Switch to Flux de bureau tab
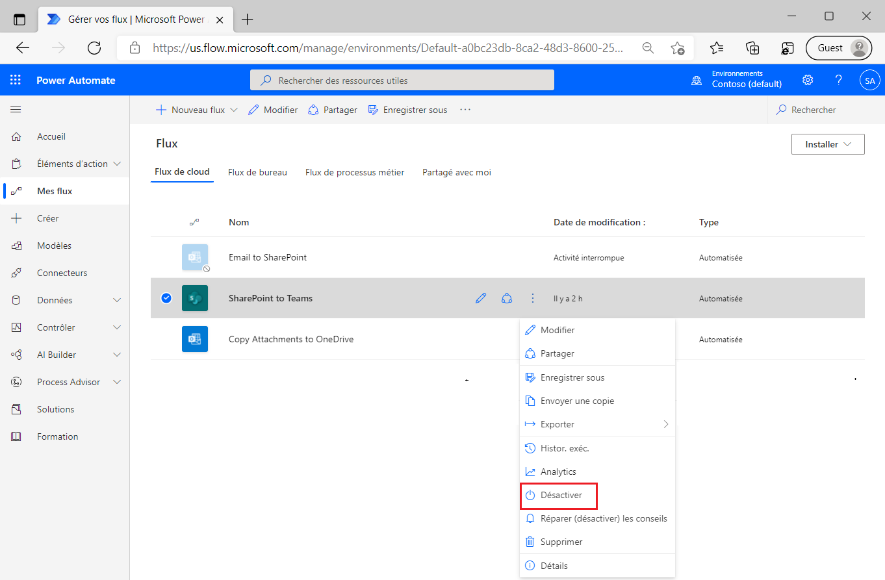 pyautogui.click(x=257, y=172)
